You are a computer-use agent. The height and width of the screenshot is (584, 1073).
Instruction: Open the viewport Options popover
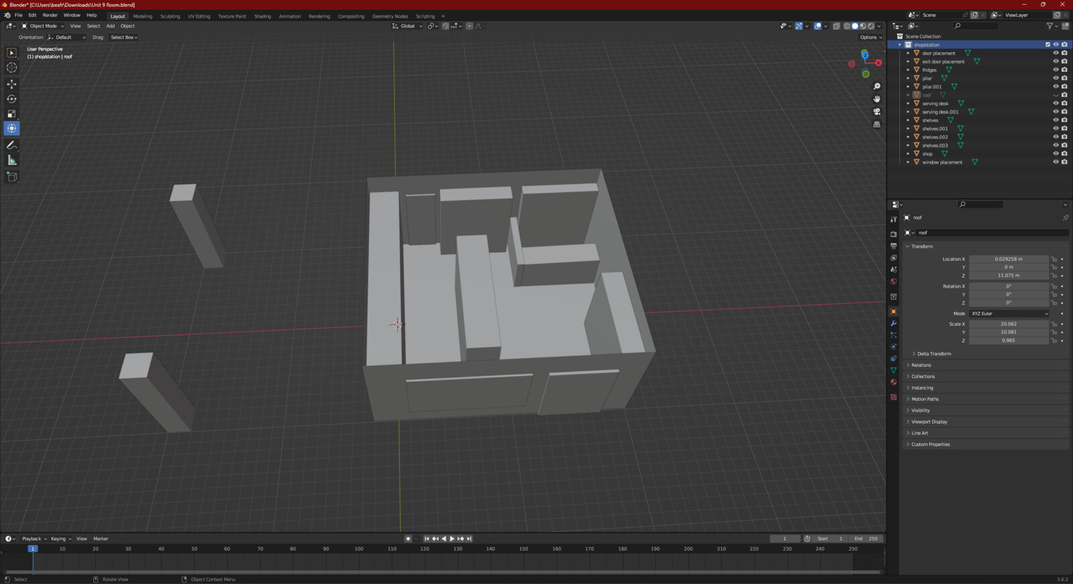point(870,38)
